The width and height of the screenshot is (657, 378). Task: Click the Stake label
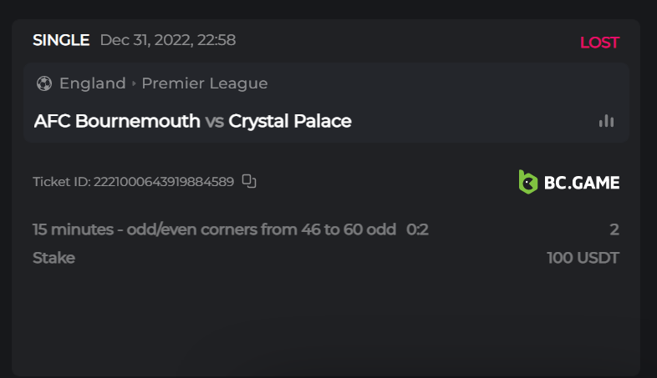pyautogui.click(x=53, y=258)
